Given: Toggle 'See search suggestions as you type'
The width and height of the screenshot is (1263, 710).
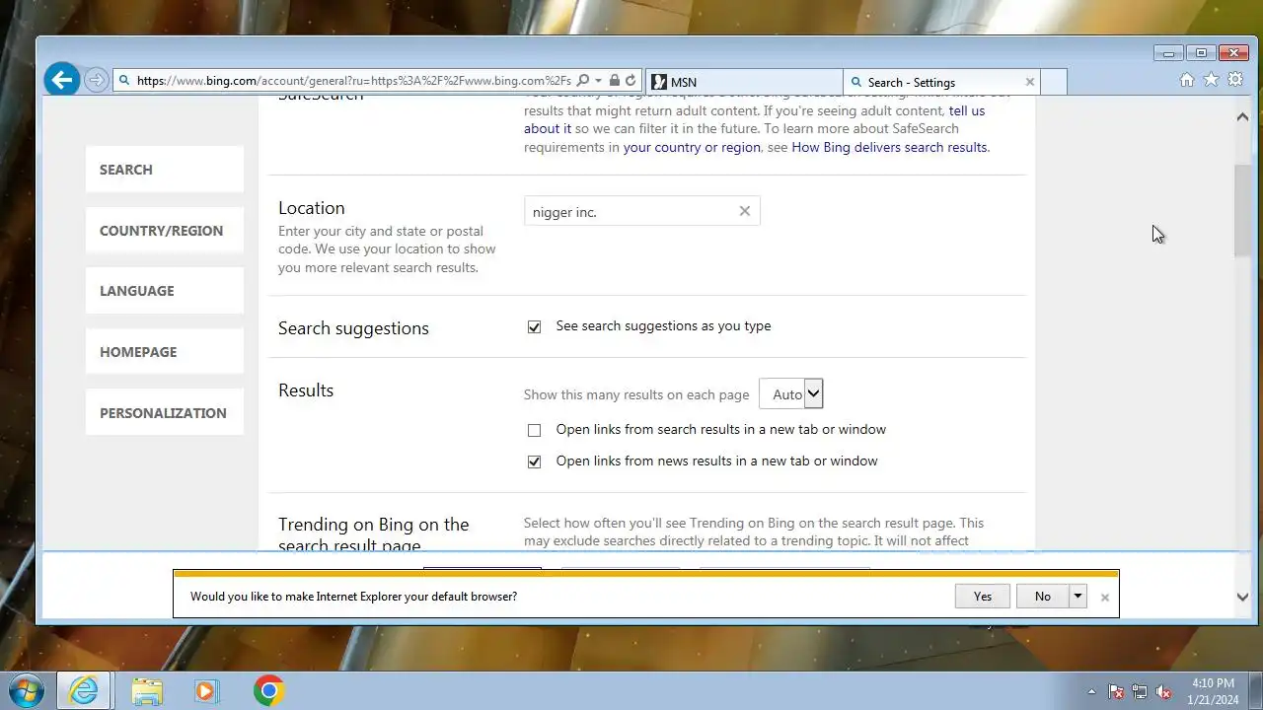Looking at the screenshot, I should click(534, 327).
